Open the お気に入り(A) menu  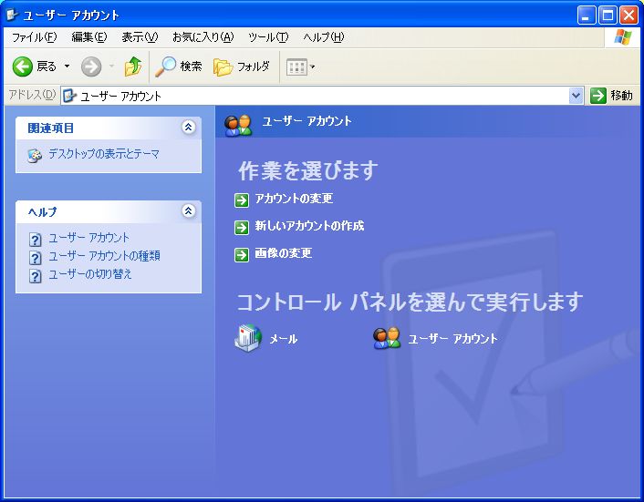coord(203,37)
